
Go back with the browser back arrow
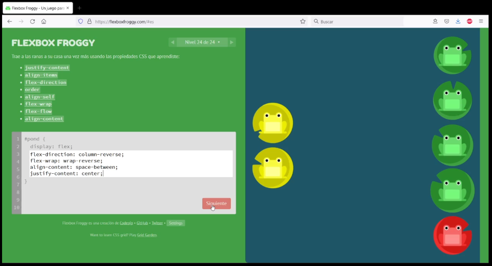10,21
